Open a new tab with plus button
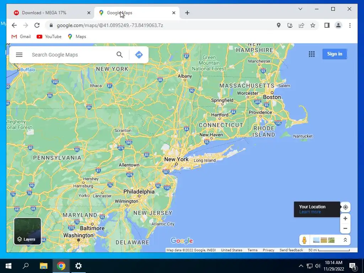 (x=187, y=13)
